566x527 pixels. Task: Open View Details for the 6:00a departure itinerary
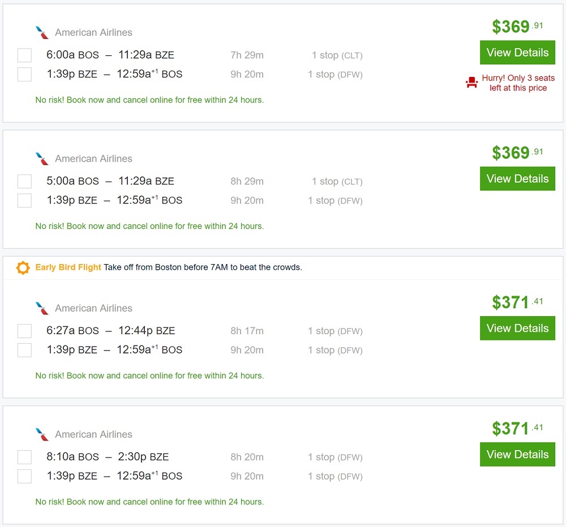tap(517, 53)
